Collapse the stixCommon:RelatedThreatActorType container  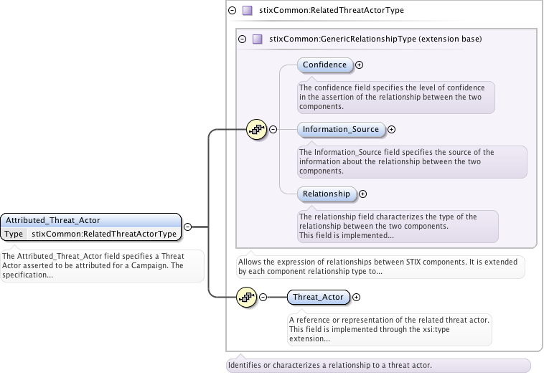click(232, 11)
